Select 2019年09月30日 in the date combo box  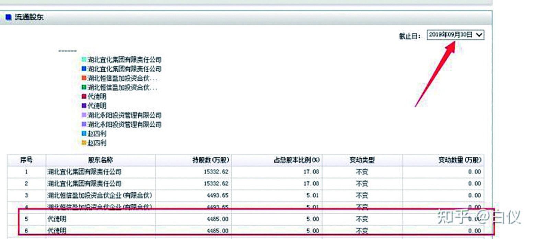click(453, 35)
